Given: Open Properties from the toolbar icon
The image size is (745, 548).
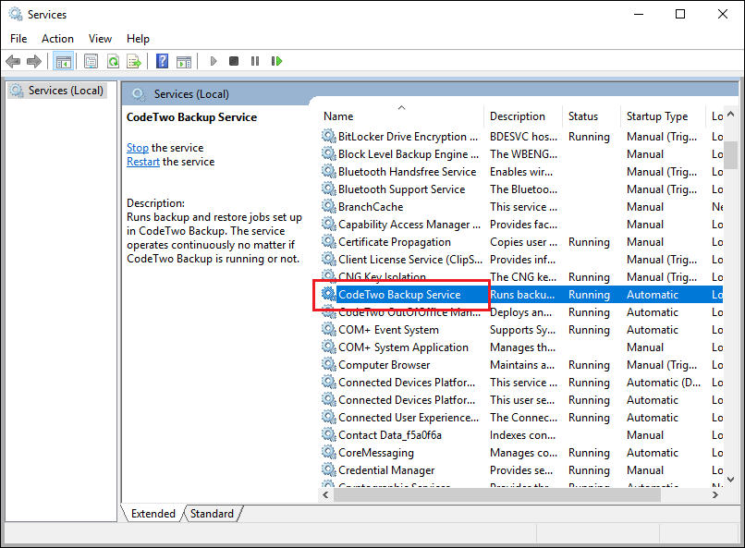Looking at the screenshot, I should tap(91, 61).
